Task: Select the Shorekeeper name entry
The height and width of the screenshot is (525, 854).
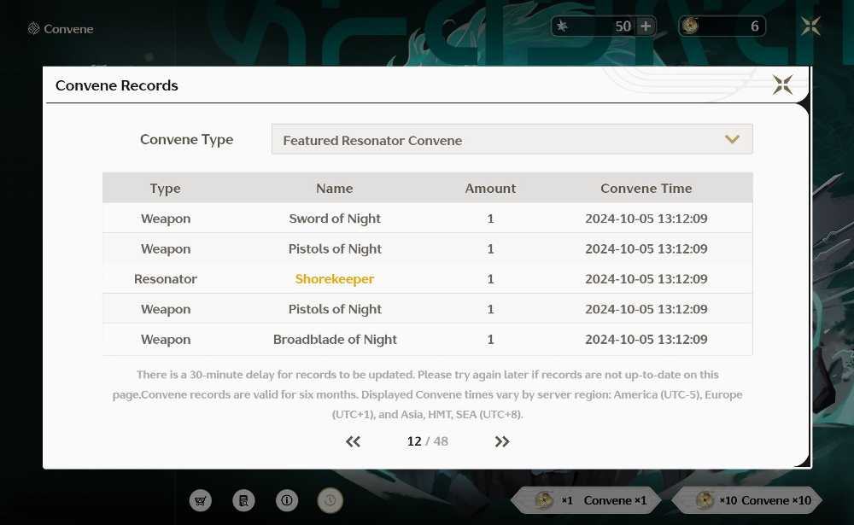Action: pyautogui.click(x=335, y=279)
